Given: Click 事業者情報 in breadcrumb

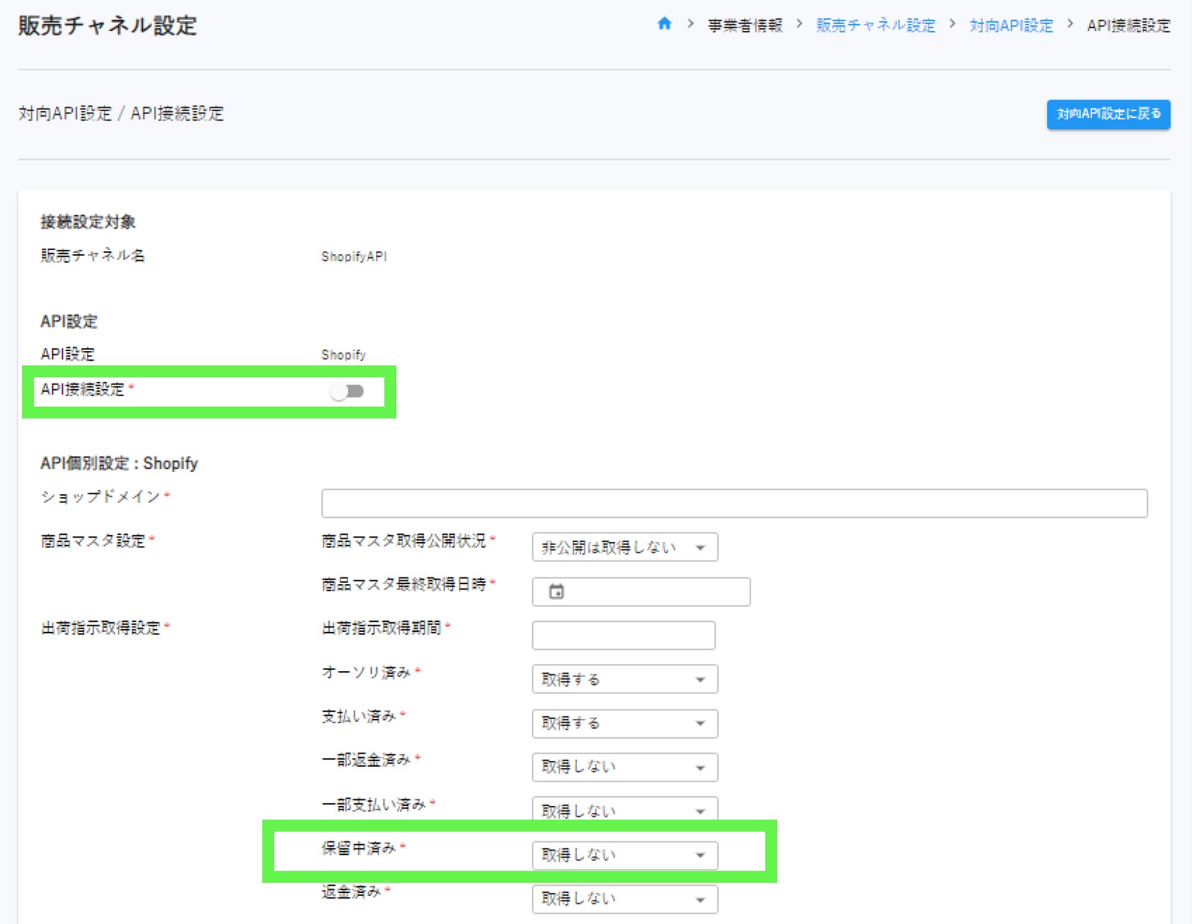Looking at the screenshot, I should pos(744,25).
